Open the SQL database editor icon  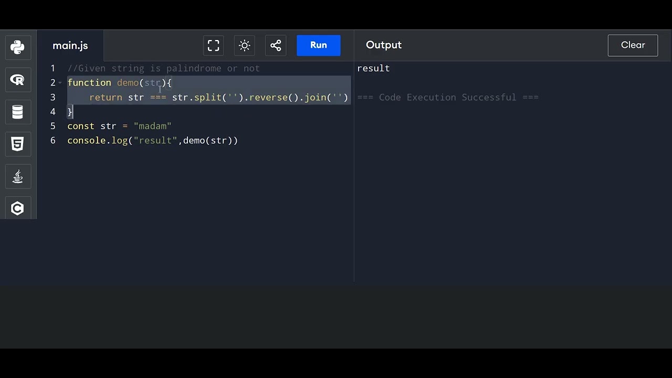point(17,112)
